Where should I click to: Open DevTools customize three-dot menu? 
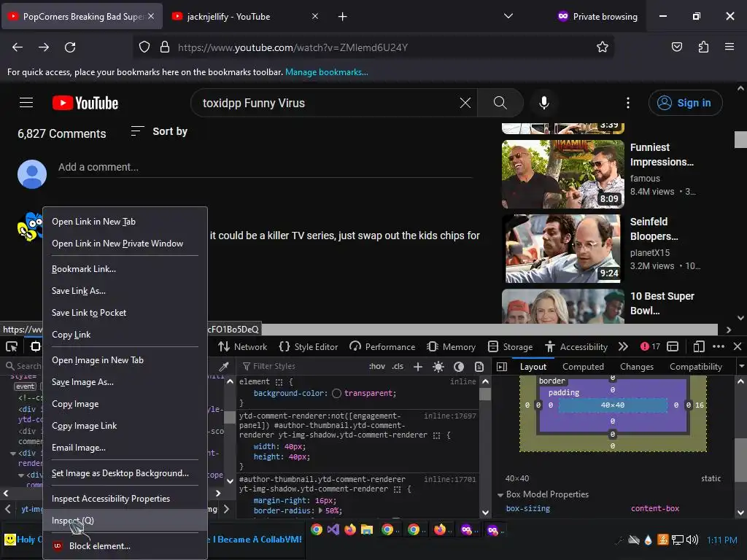pyautogui.click(x=719, y=346)
